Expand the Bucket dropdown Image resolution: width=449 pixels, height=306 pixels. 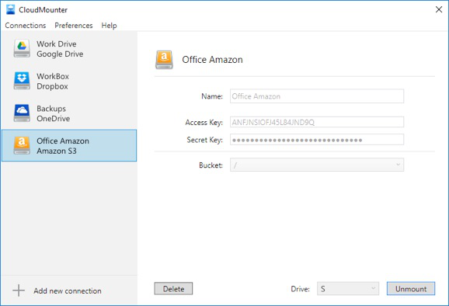[x=317, y=165]
